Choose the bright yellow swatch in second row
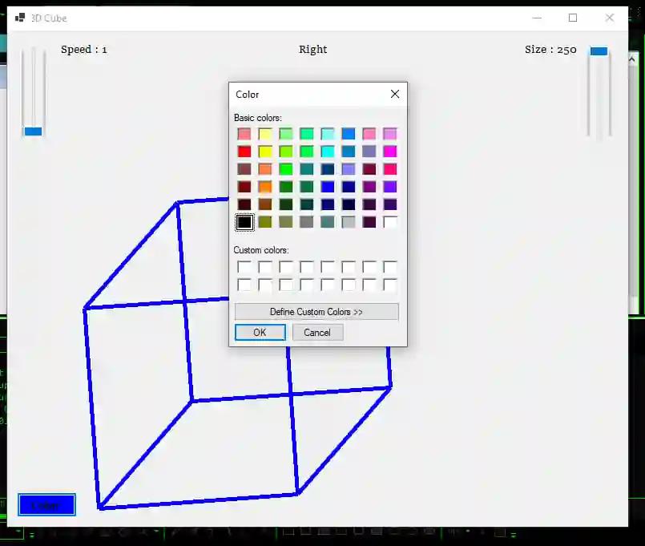 265,152
